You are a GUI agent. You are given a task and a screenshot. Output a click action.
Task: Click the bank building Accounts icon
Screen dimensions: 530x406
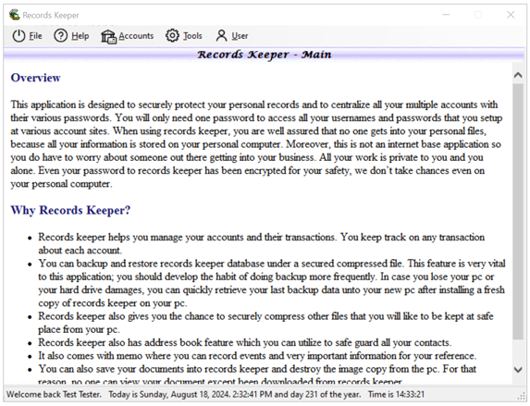tap(108, 36)
